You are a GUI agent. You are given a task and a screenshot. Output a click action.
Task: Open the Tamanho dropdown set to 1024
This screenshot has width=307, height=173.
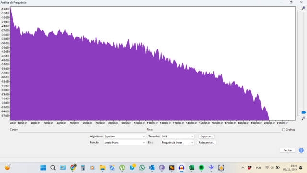pyautogui.click(x=177, y=136)
